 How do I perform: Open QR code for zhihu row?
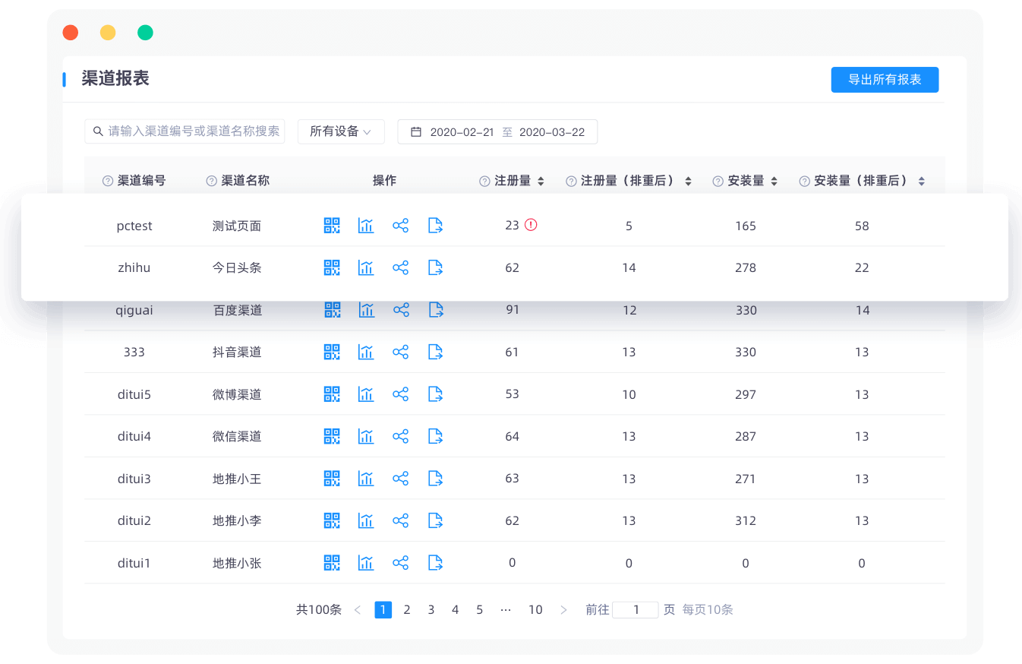332,267
